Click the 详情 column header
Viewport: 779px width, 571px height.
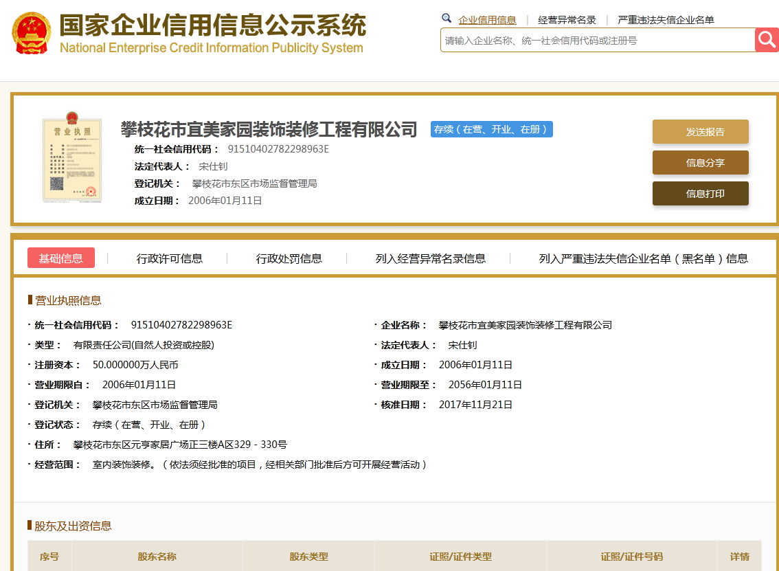[740, 557]
